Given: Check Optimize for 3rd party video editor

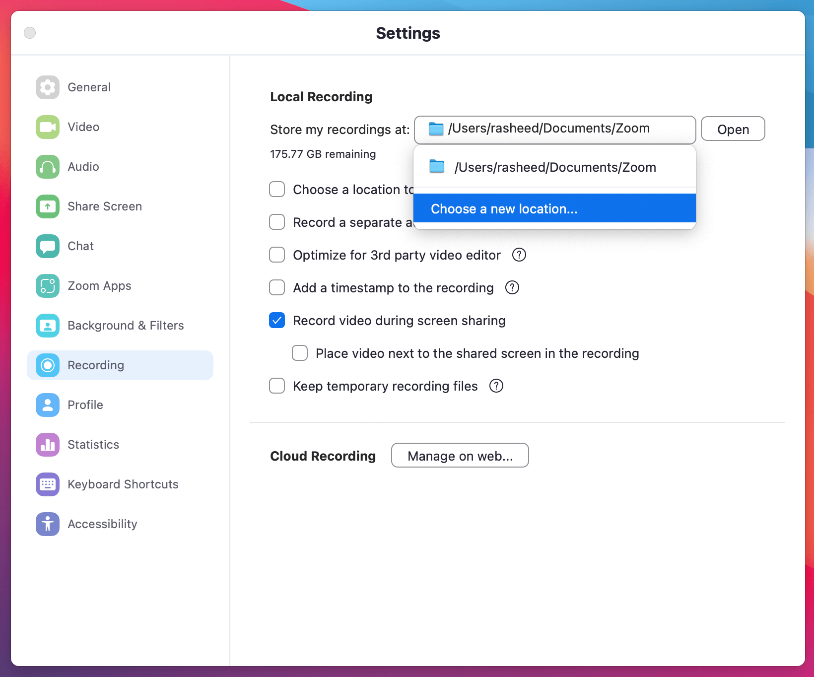Looking at the screenshot, I should [276, 255].
